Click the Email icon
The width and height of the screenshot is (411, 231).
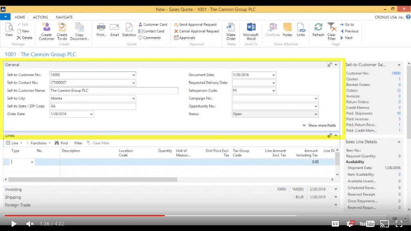[x=114, y=30]
